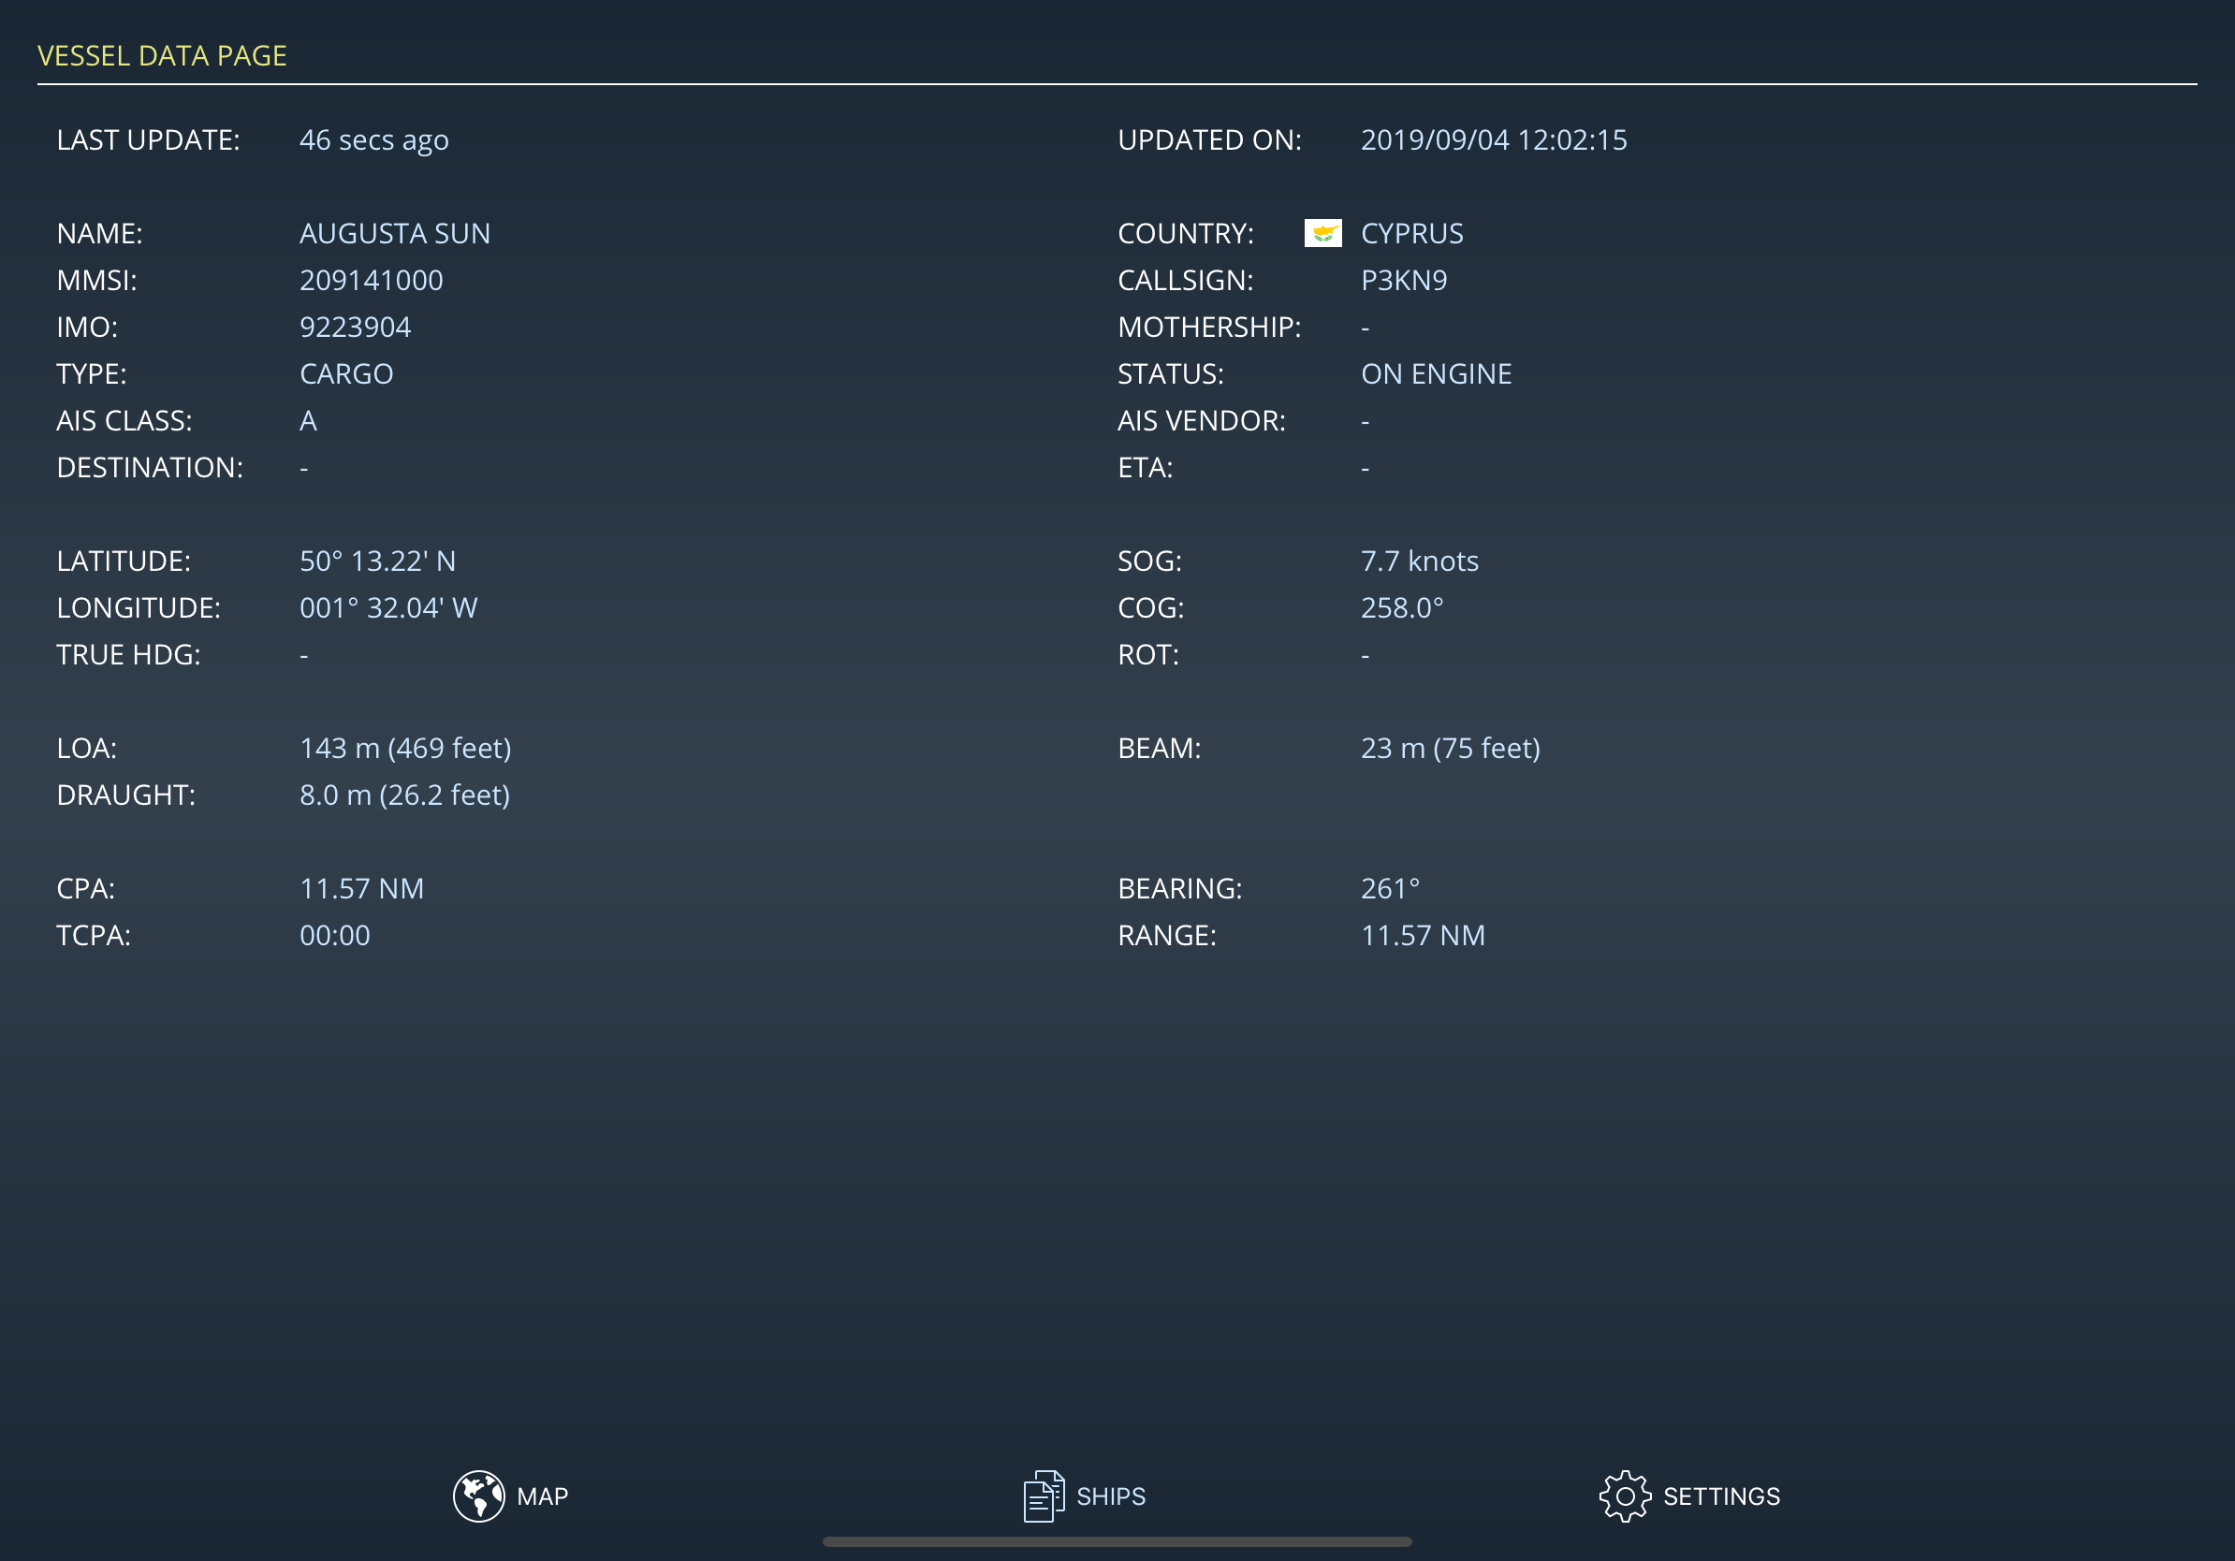Click the latitude value 50° 13.22' N
Viewport: 2235px width, 1561px height.
(x=378, y=562)
